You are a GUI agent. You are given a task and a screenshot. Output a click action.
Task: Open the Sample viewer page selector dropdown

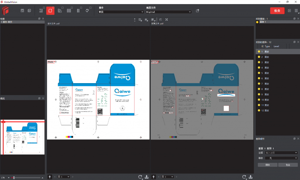point(167,177)
